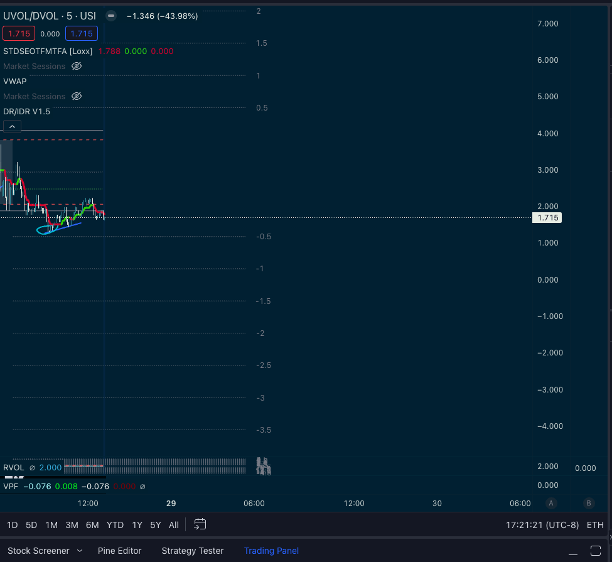The width and height of the screenshot is (612, 562).
Task: Click the blue 1.715 buy price box
Action: click(82, 34)
